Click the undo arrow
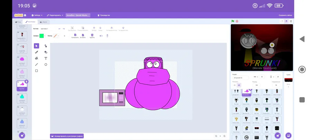This screenshot has width=311, height=140. (59, 29)
